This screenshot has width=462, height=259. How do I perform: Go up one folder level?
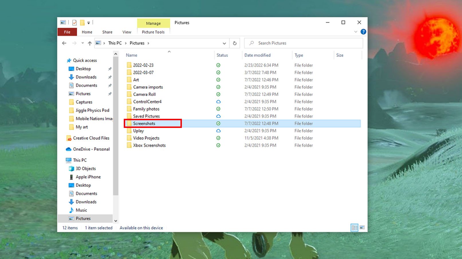90,43
